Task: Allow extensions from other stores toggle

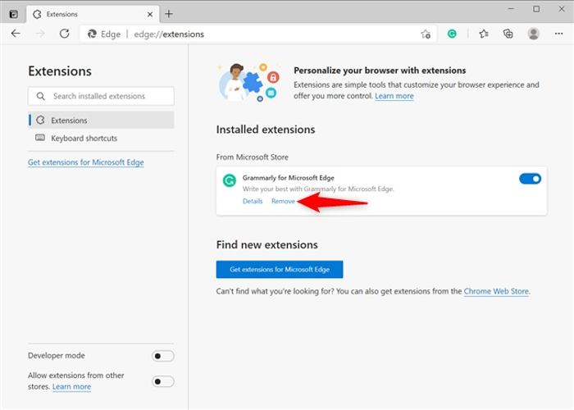Action: click(163, 381)
